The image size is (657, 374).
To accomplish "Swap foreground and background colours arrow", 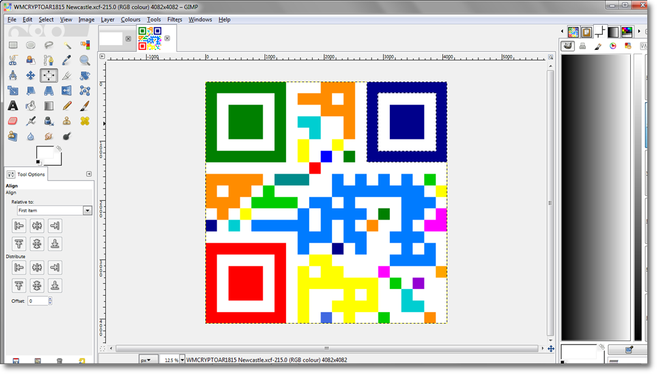I will [x=59, y=148].
